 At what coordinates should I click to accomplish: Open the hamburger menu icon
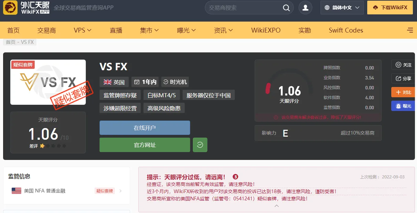click(410, 30)
